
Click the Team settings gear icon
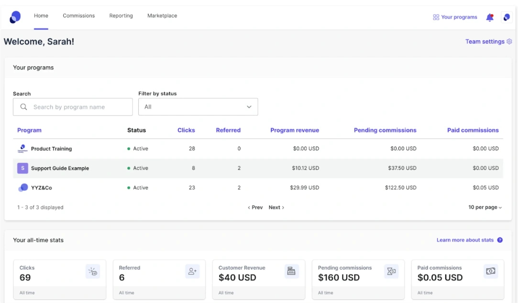point(509,42)
